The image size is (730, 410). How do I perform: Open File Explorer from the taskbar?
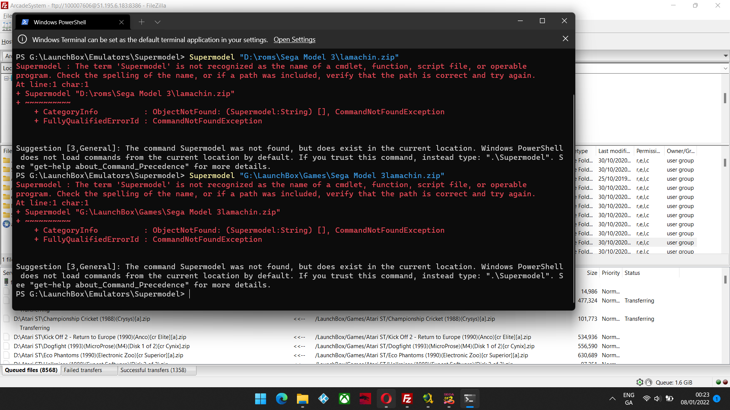(x=302, y=399)
